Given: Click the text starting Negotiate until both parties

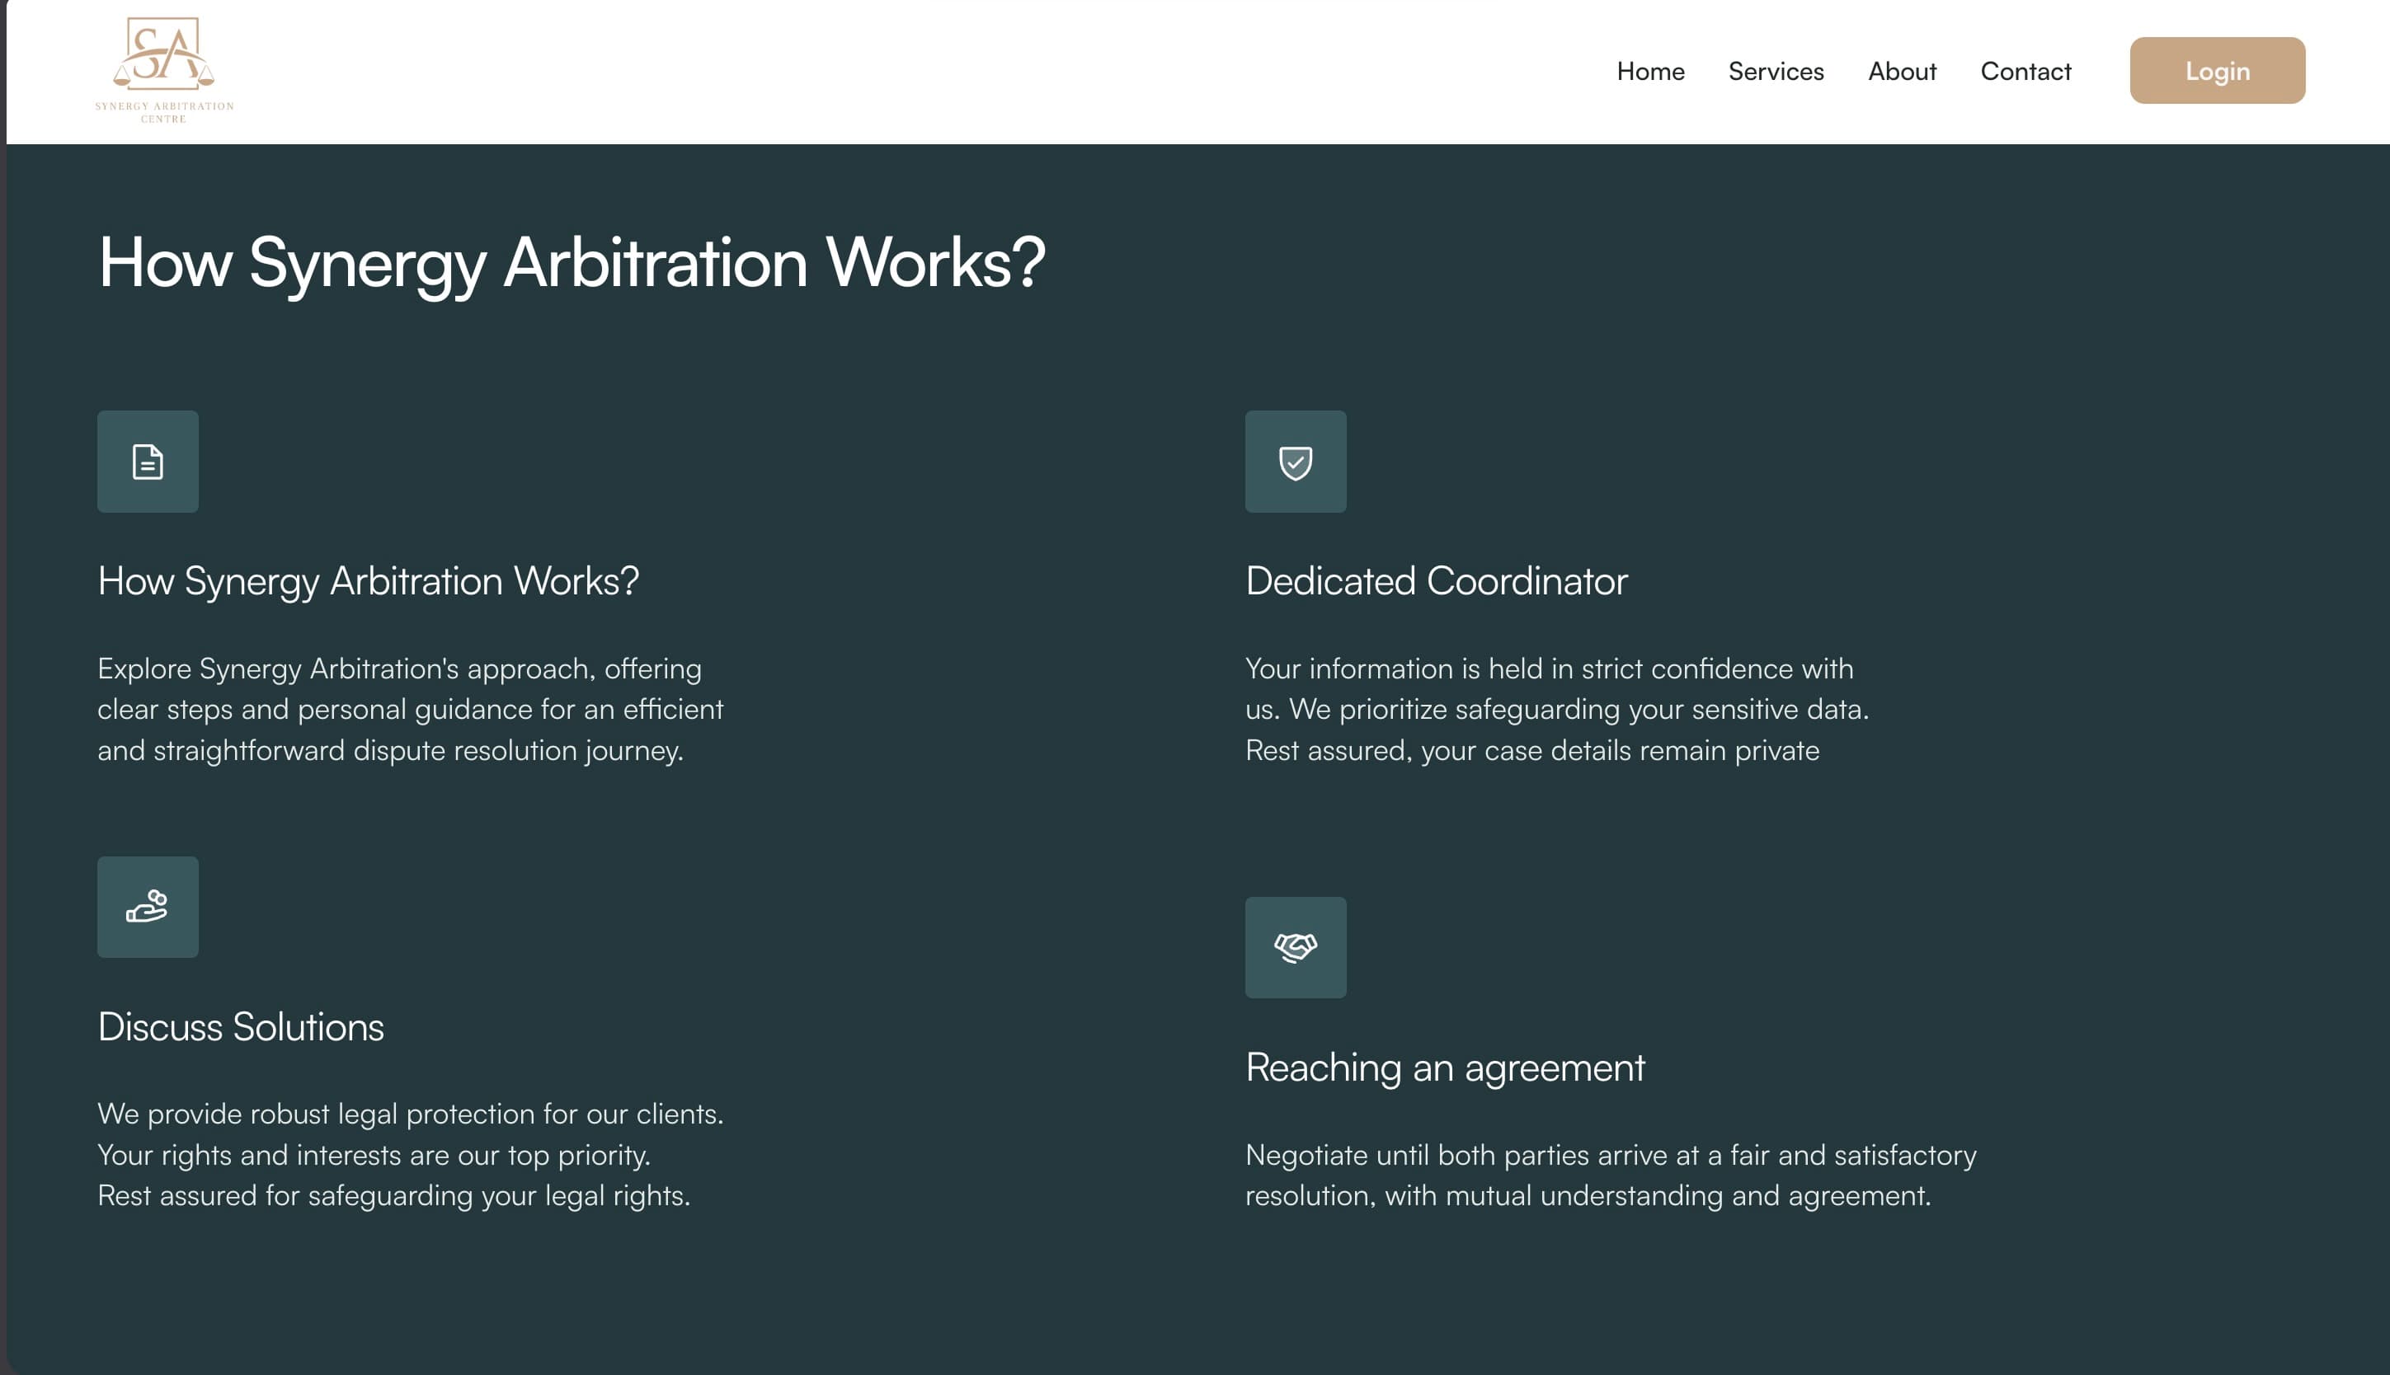Looking at the screenshot, I should point(1611,1175).
